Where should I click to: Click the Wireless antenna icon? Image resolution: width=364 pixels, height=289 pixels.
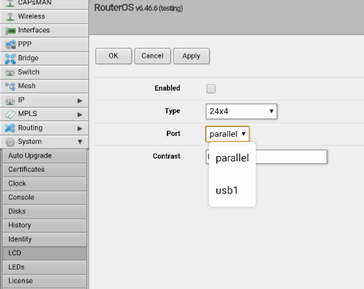(10, 16)
